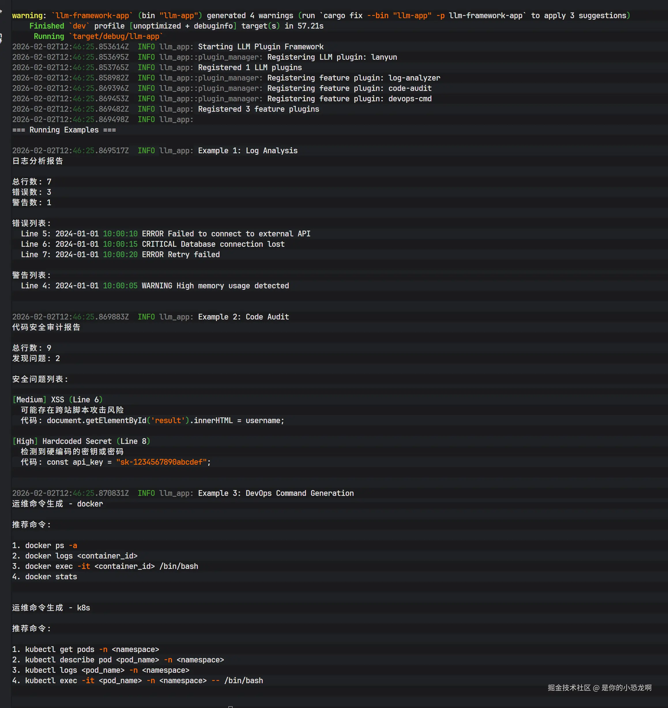Click the hardcoded api_key string 'sk-1234567890abcdef'
Image resolution: width=668 pixels, height=708 pixels.
161,462
